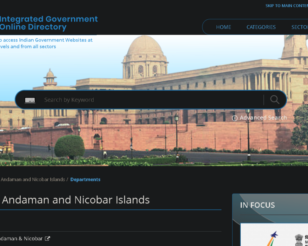Open the Advanced Search link
308x246 pixels.
[263, 118]
